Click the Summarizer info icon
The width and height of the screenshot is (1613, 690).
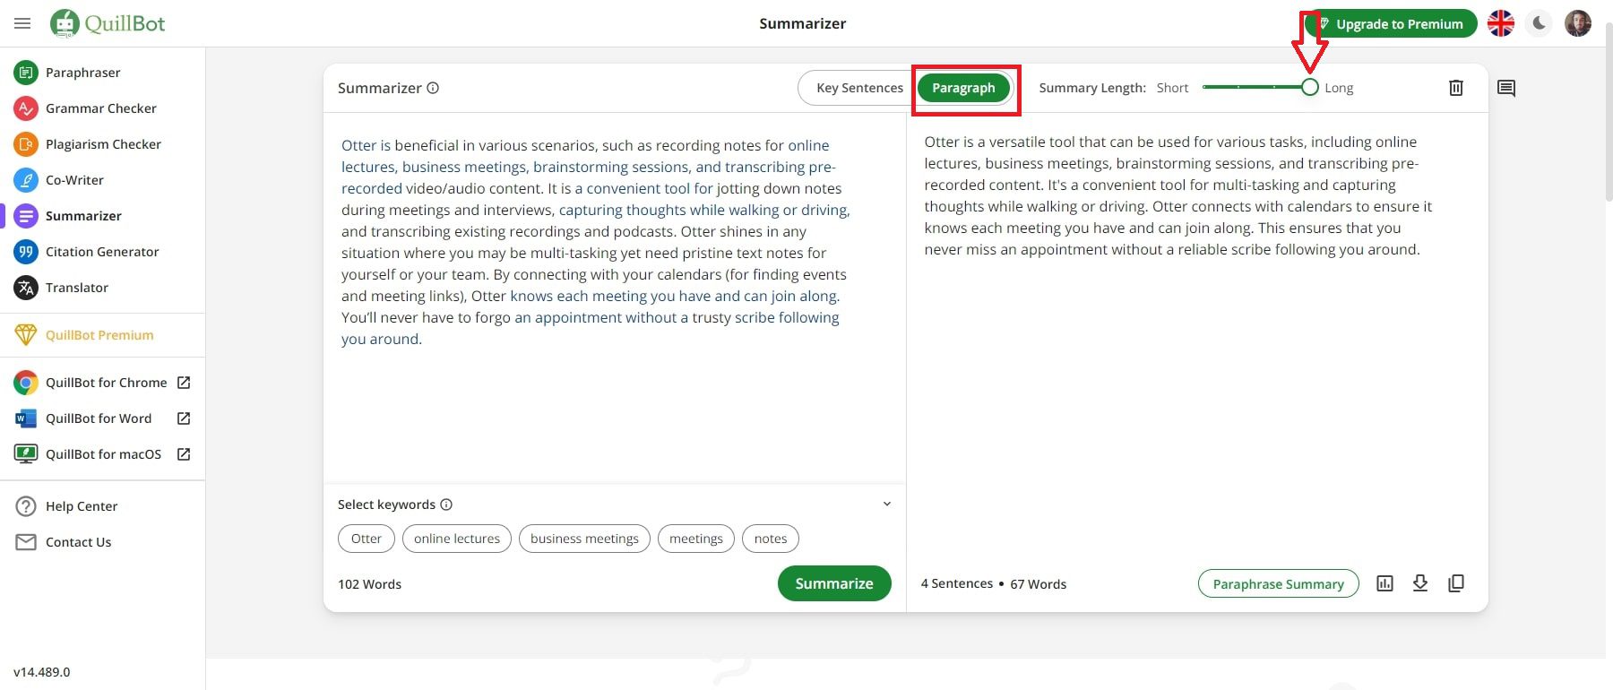433,88
